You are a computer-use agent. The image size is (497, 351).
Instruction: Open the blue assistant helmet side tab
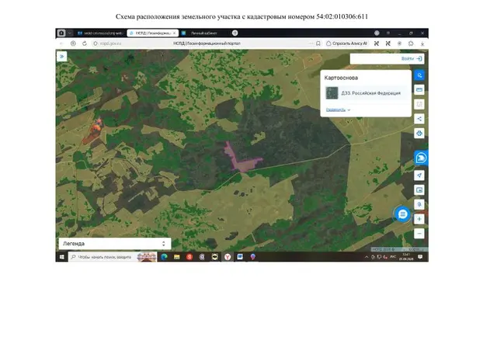tap(421, 158)
